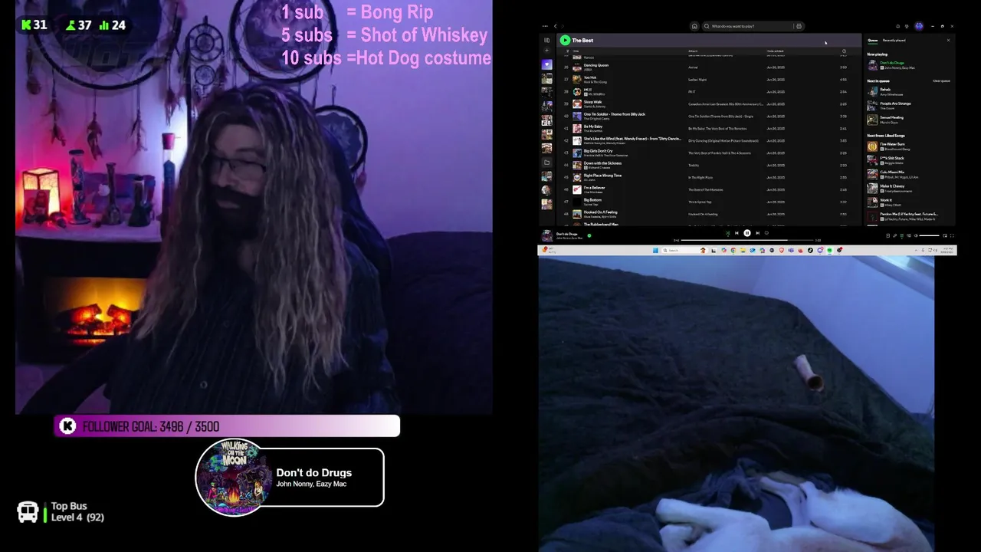The image size is (981, 552).
Task: Select Right Place Wrong Time track row
Action: [x=705, y=177]
